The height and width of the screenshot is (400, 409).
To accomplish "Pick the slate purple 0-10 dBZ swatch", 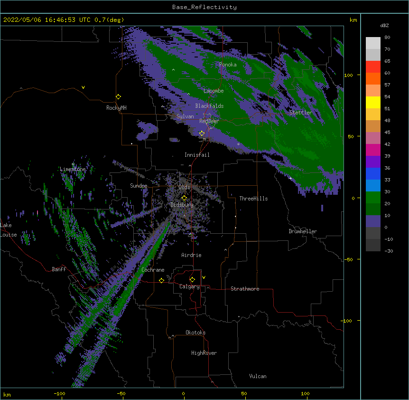I will coord(373,221).
